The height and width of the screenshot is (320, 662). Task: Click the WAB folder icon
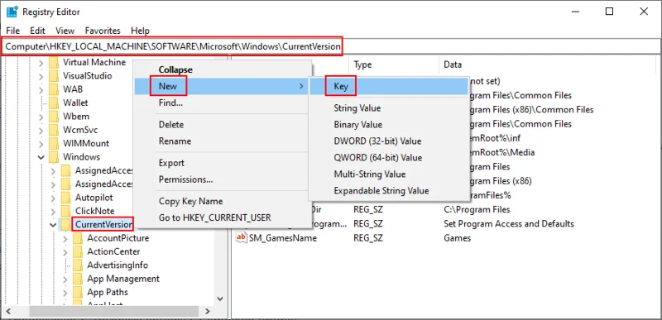click(53, 89)
